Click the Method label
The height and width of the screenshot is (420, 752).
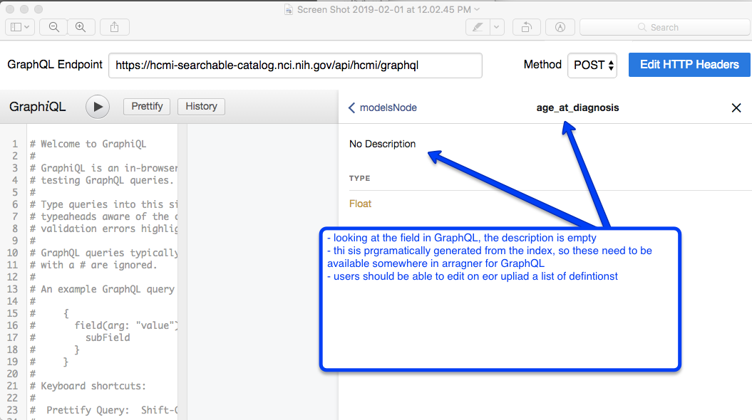pyautogui.click(x=542, y=65)
